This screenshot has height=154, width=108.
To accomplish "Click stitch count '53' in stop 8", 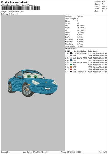I will [x=75, y=70].
